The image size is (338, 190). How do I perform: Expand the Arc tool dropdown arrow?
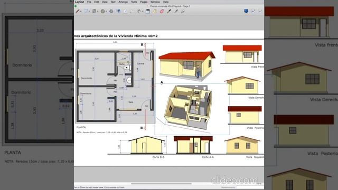(x=89, y=12)
